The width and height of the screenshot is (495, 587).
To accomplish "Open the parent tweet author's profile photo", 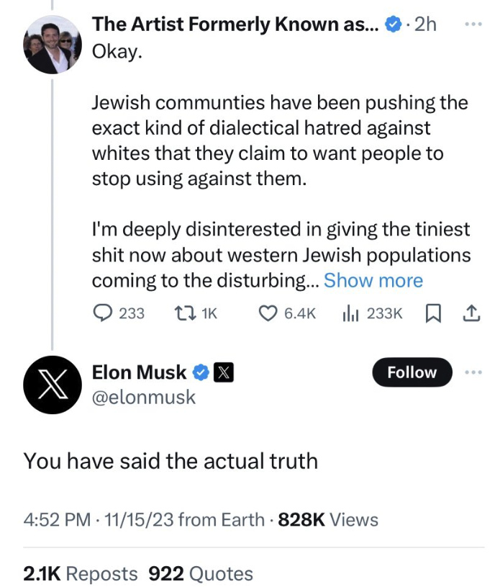I will click(52, 45).
